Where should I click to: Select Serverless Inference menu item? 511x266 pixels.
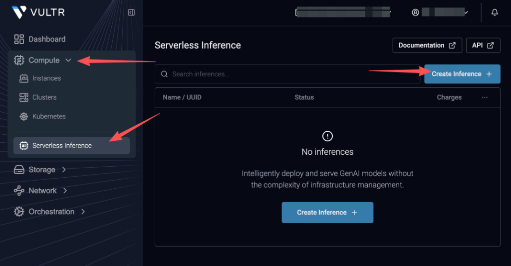click(71, 145)
